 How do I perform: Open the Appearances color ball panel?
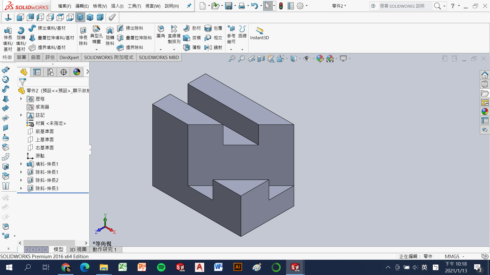[x=485, y=111]
